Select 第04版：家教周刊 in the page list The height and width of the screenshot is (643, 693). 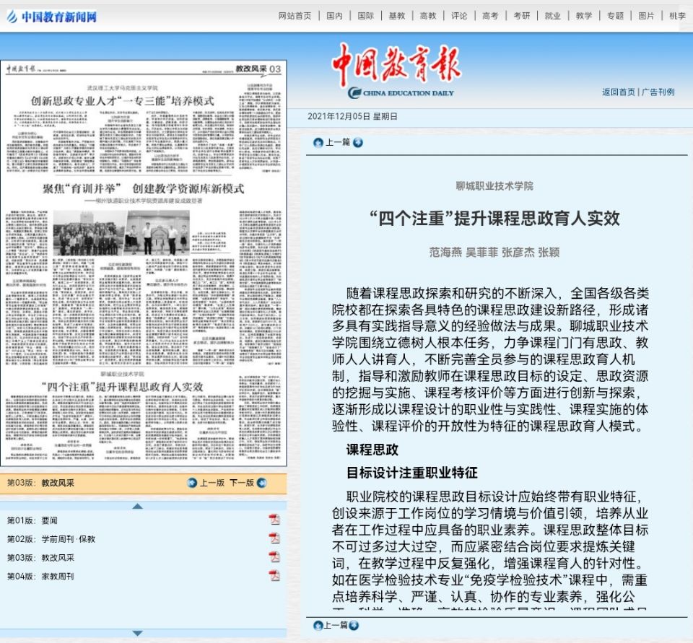pyautogui.click(x=40, y=576)
